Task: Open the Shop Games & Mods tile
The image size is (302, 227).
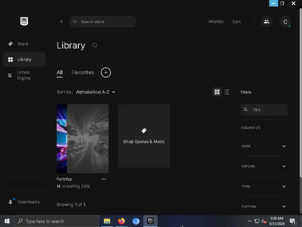Action: coord(144,136)
